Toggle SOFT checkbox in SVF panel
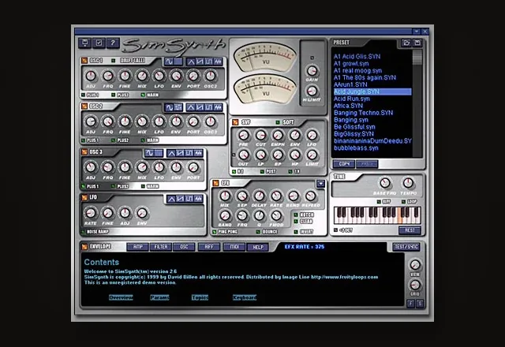This screenshot has width=505, height=347. (278, 122)
